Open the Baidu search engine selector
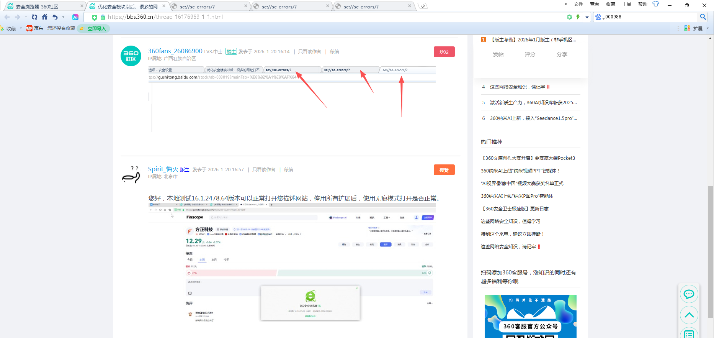The image size is (714, 338). tap(599, 17)
